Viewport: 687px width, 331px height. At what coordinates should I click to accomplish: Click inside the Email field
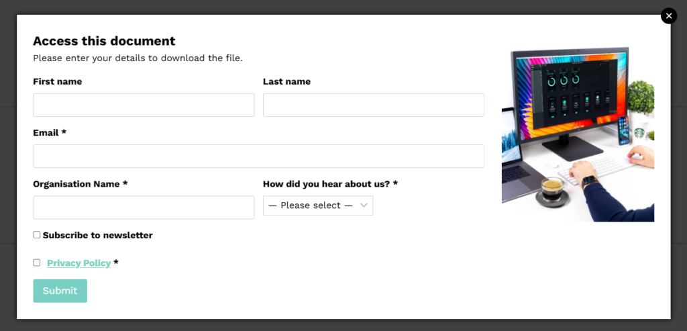coord(258,156)
